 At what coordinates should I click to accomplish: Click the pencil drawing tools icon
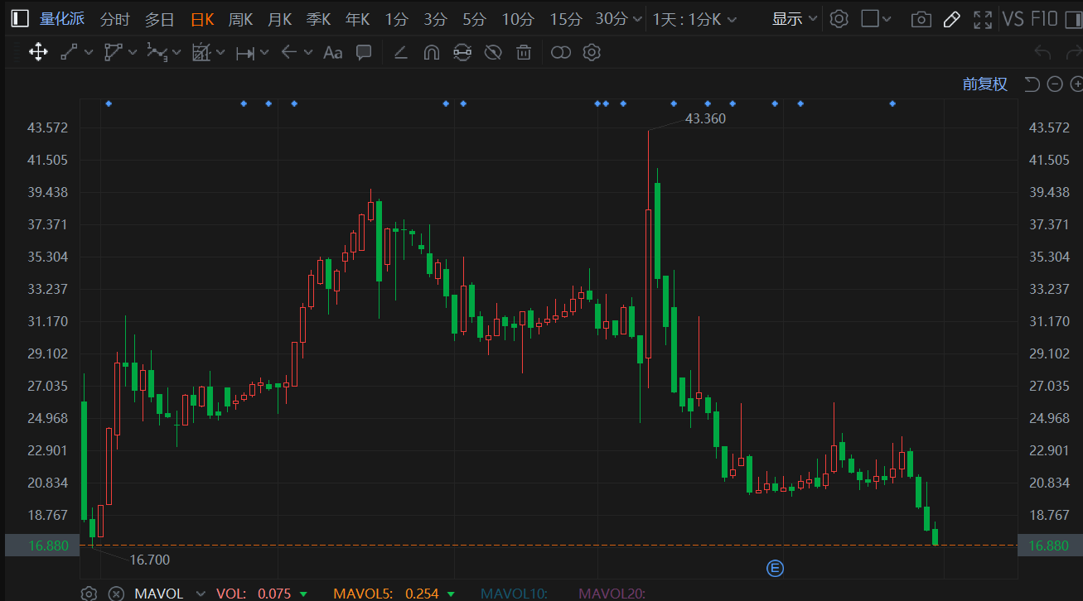click(x=951, y=19)
